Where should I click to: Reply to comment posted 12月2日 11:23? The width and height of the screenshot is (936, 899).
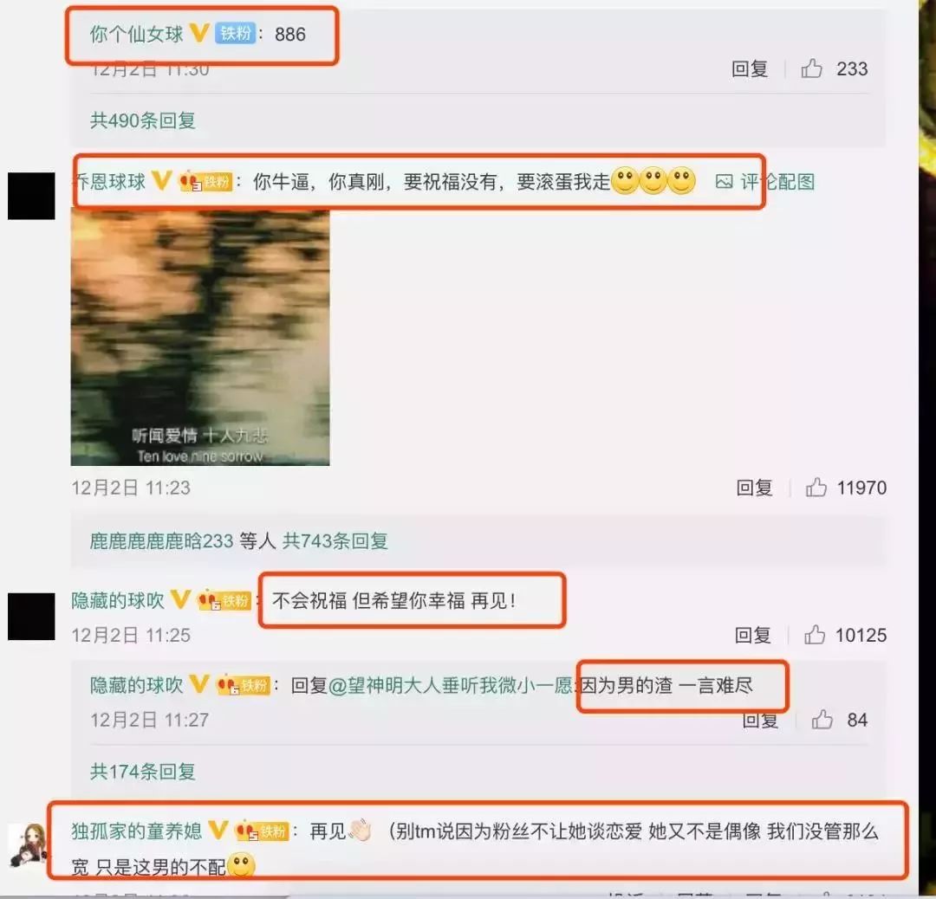point(755,488)
